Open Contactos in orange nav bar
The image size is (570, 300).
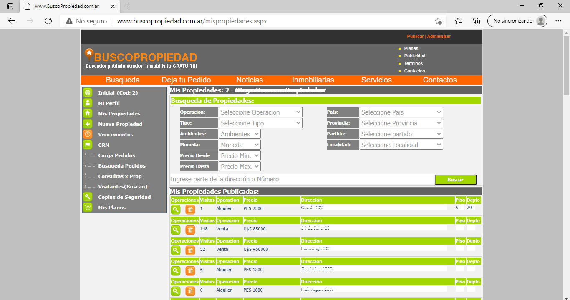[440, 80]
